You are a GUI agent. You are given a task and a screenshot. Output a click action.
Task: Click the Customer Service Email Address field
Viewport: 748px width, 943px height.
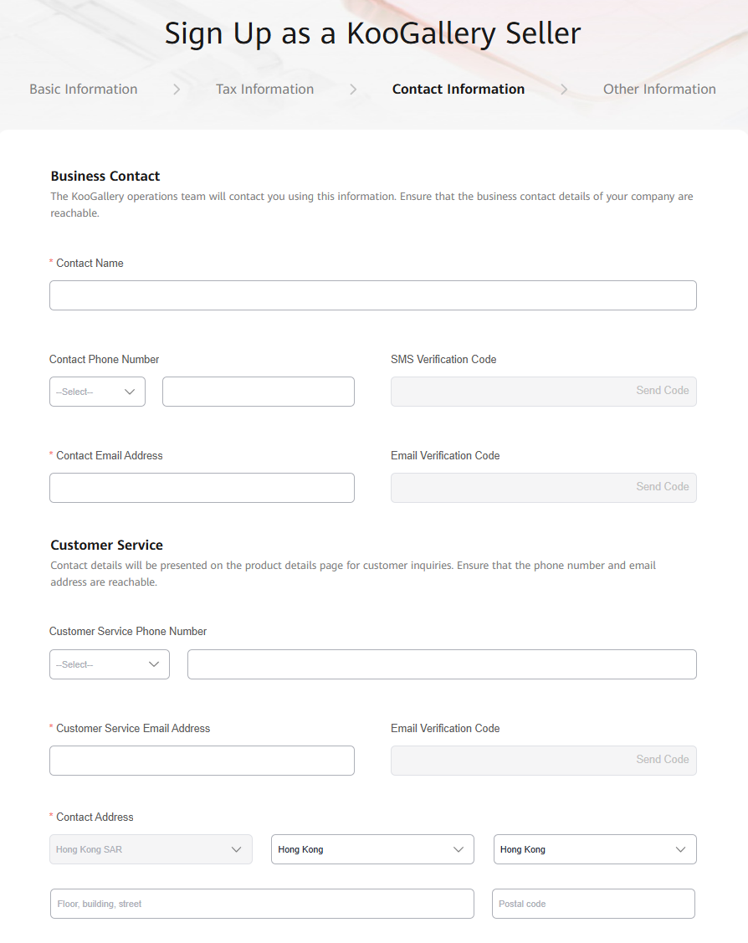202,761
